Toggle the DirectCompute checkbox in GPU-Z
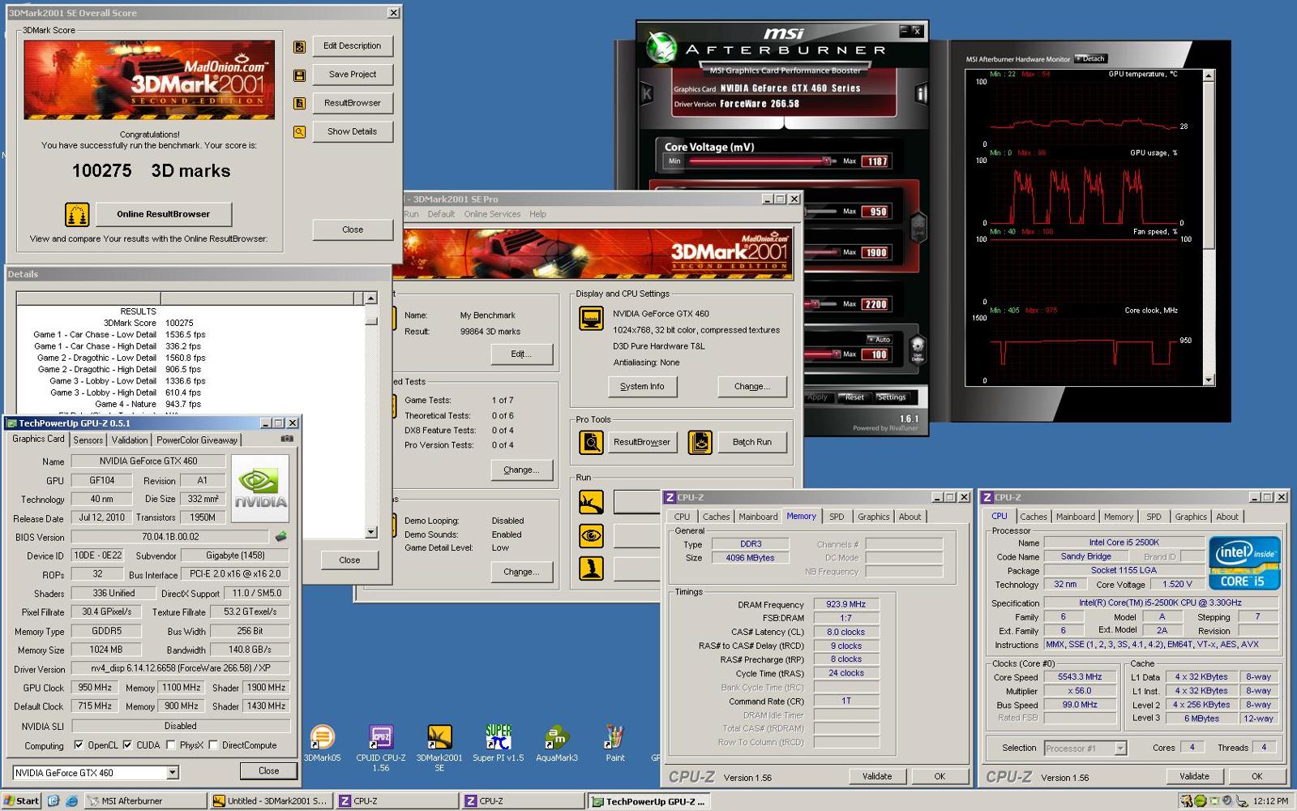 point(213,744)
